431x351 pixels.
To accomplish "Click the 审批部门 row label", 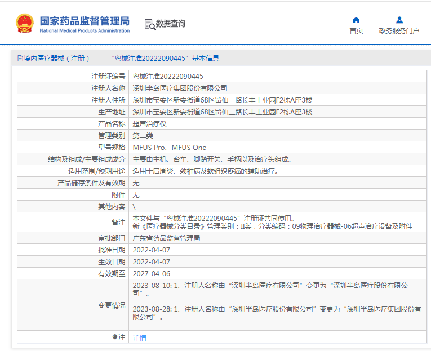I will click(x=112, y=238).
